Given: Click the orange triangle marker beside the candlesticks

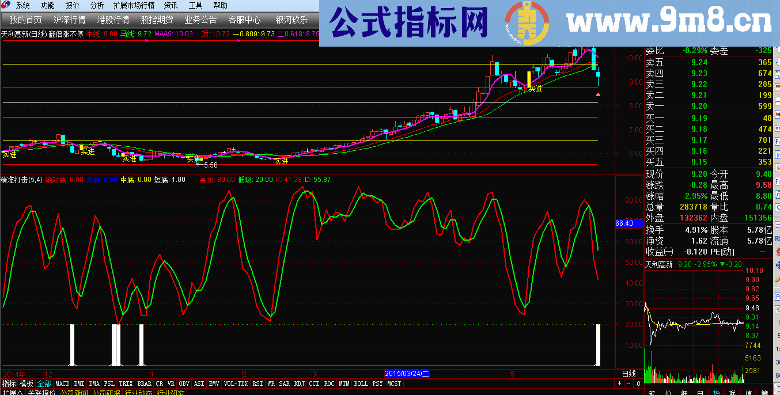Looking at the screenshot, I should pyautogui.click(x=598, y=94).
